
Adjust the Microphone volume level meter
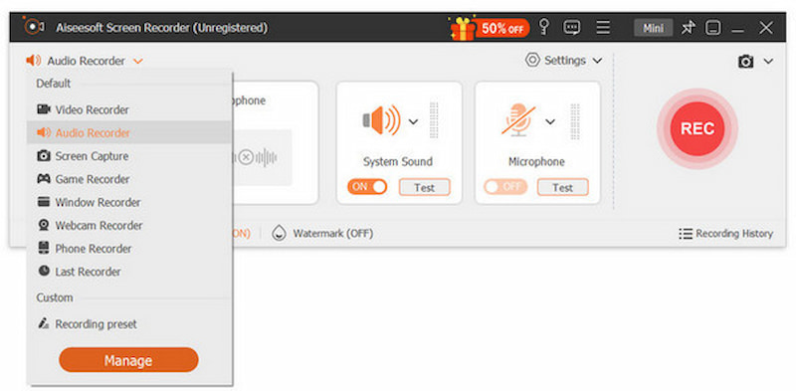tap(575, 121)
